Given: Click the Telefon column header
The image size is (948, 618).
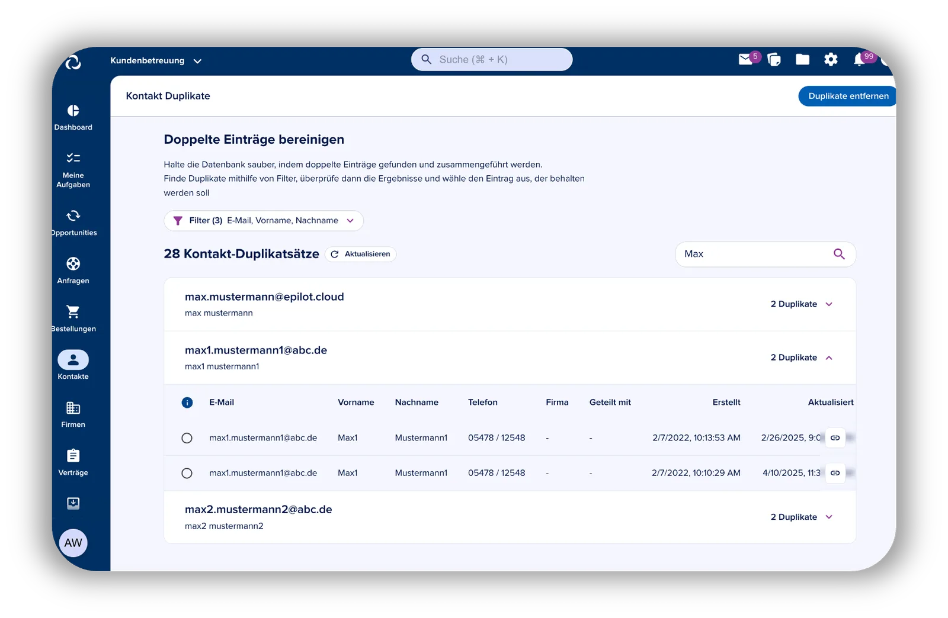Looking at the screenshot, I should 483,403.
